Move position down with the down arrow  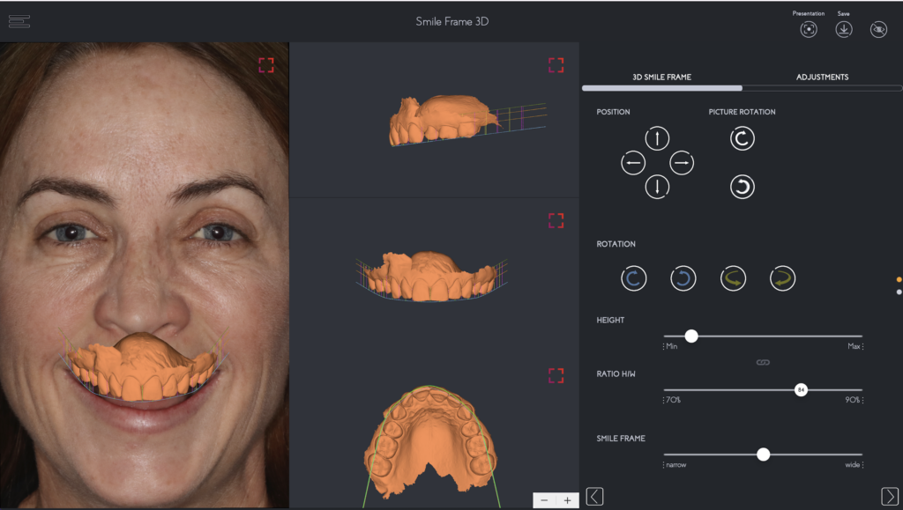(657, 187)
